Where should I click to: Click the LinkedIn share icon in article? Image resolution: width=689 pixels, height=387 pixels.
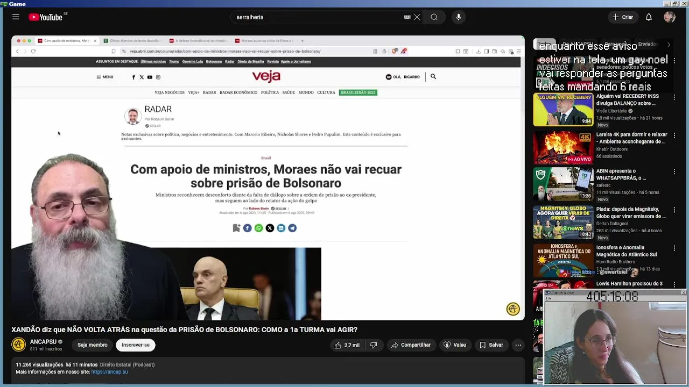point(281,228)
